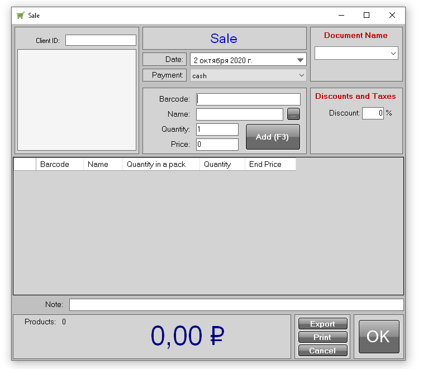The width and height of the screenshot is (428, 369).
Task: Click the Barcode column header
Action: tap(59, 164)
